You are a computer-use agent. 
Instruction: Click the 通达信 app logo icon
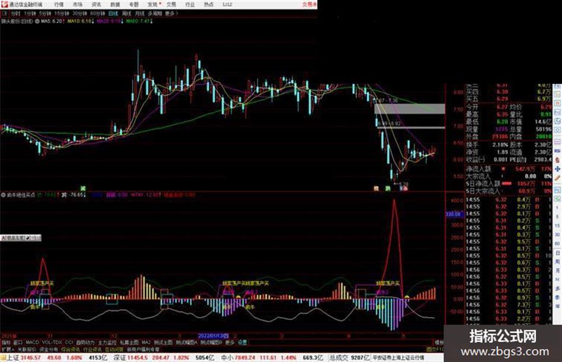click(x=4, y=4)
